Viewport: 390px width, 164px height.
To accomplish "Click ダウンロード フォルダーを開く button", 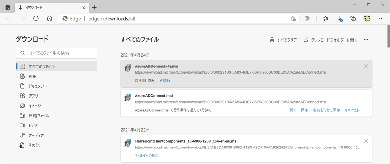I will (x=330, y=40).
